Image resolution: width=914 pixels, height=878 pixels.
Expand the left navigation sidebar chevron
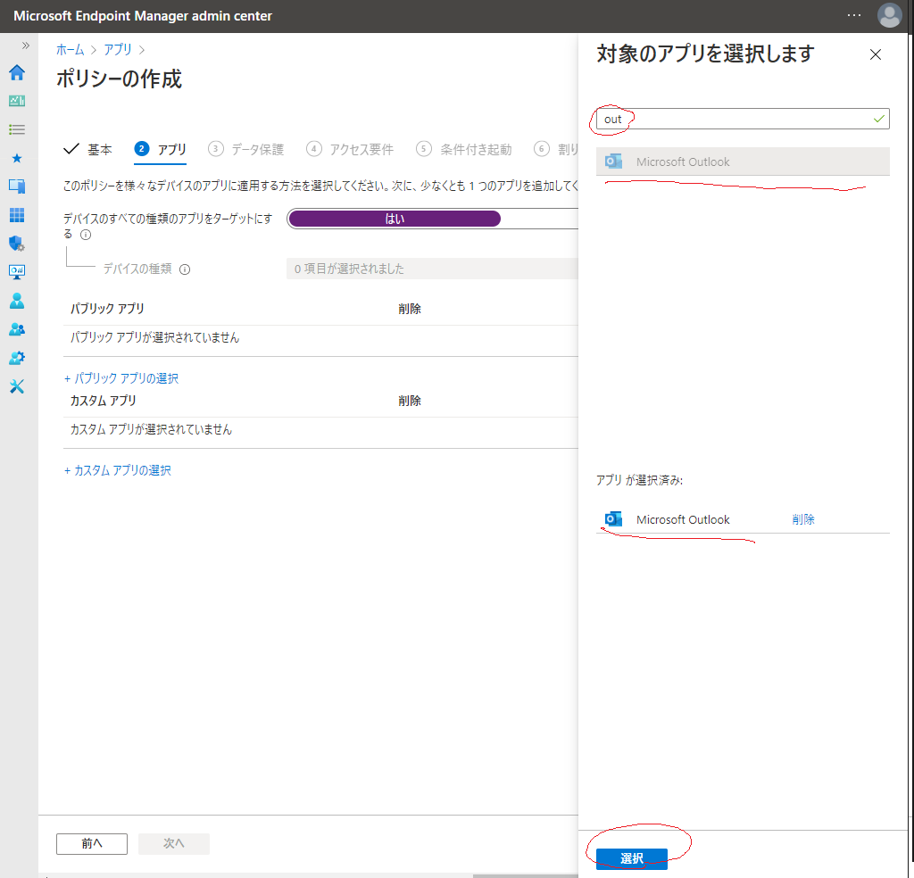[x=25, y=46]
